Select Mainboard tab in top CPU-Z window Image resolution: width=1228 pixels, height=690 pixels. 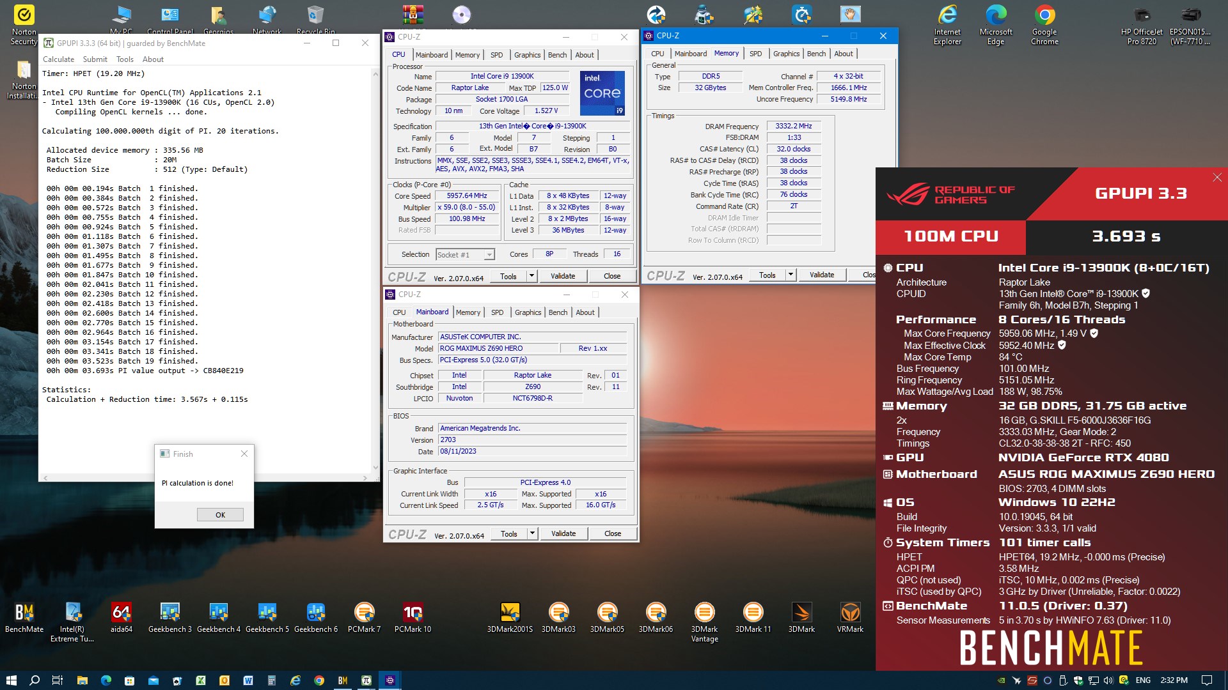[x=432, y=55]
